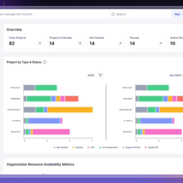Click the filter icon beside 2025
This screenshot has height=183, width=183.
tap(100, 75)
